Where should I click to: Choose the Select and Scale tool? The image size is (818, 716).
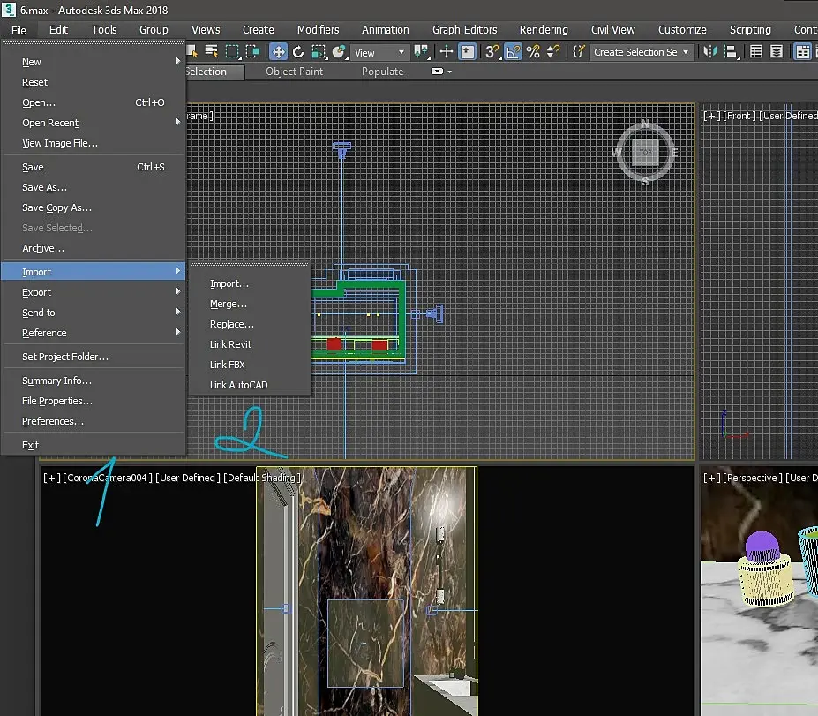[319, 52]
